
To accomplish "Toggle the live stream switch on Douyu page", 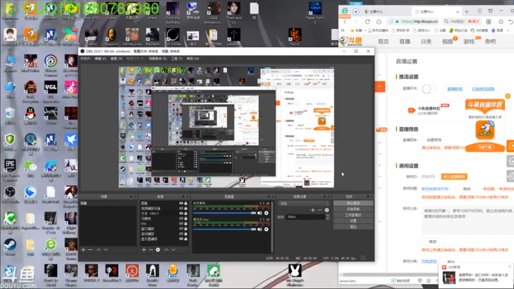I will pyautogui.click(x=429, y=89).
